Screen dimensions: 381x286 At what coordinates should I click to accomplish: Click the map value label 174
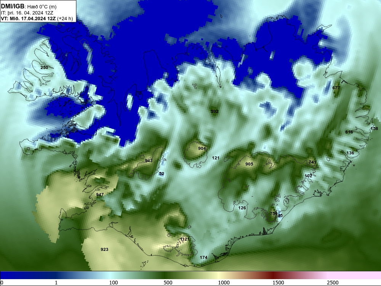[203, 257]
